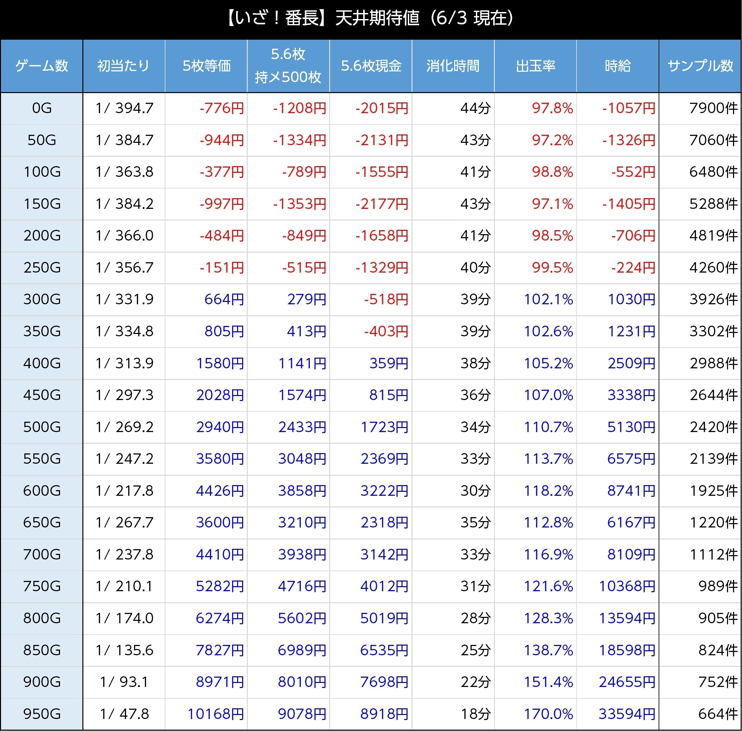Click the 98.5% payout cell
This screenshot has height=731, width=742.
[536, 236]
